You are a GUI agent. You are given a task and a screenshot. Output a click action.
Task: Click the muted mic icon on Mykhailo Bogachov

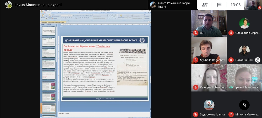pos(195,60)
